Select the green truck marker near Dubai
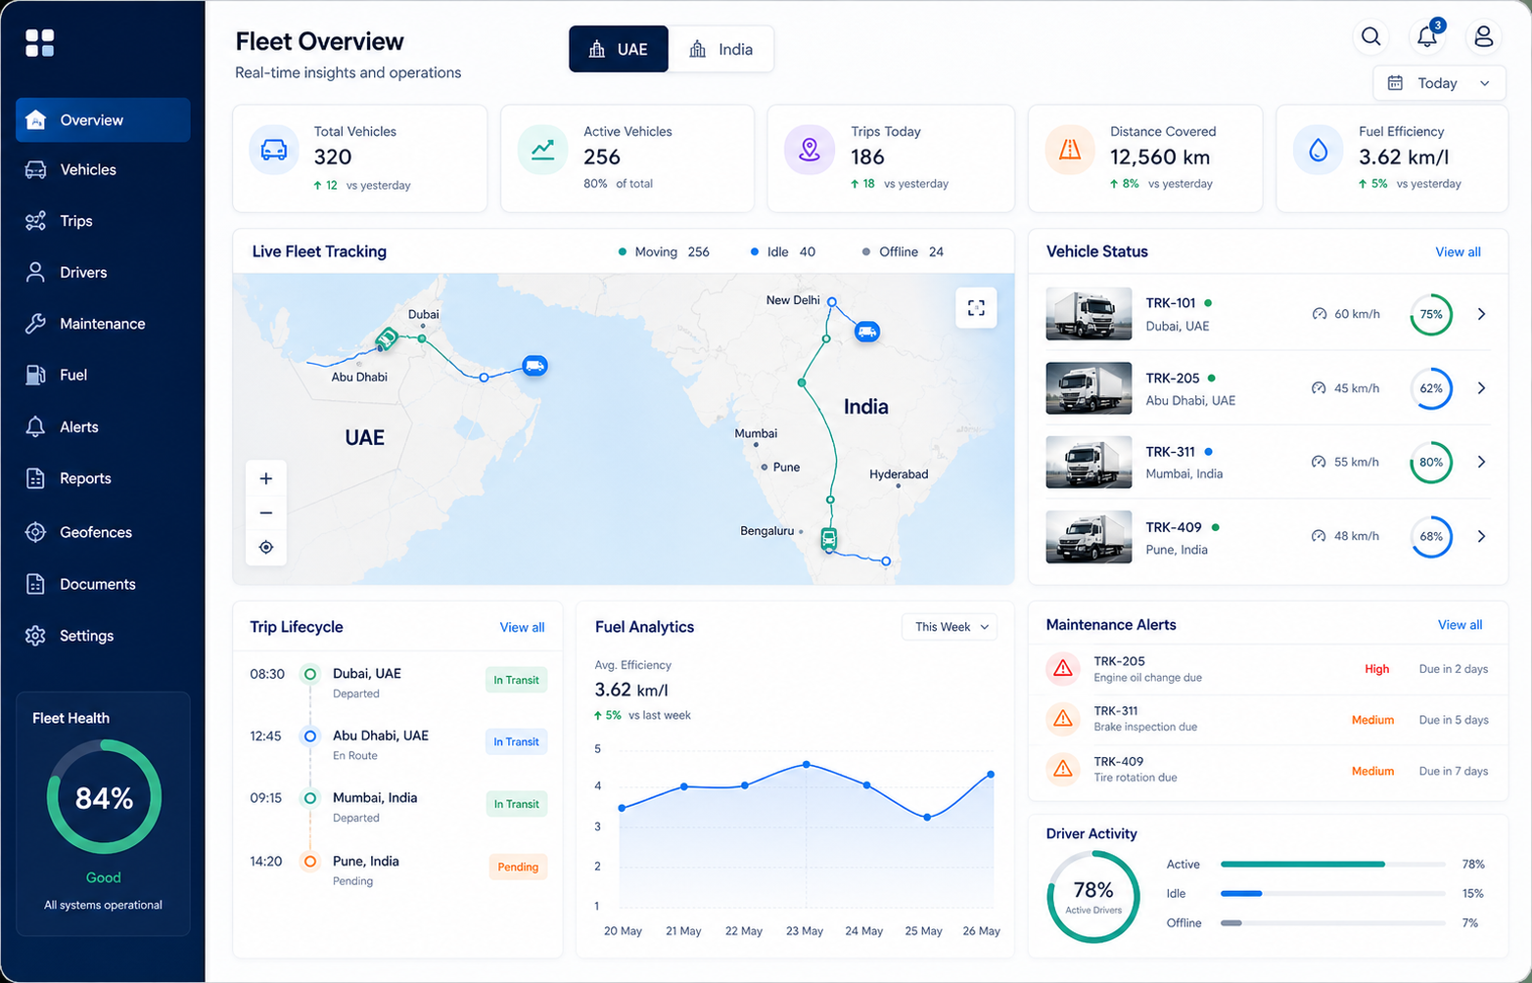Image resolution: width=1532 pixels, height=983 pixels. pyautogui.click(x=386, y=339)
